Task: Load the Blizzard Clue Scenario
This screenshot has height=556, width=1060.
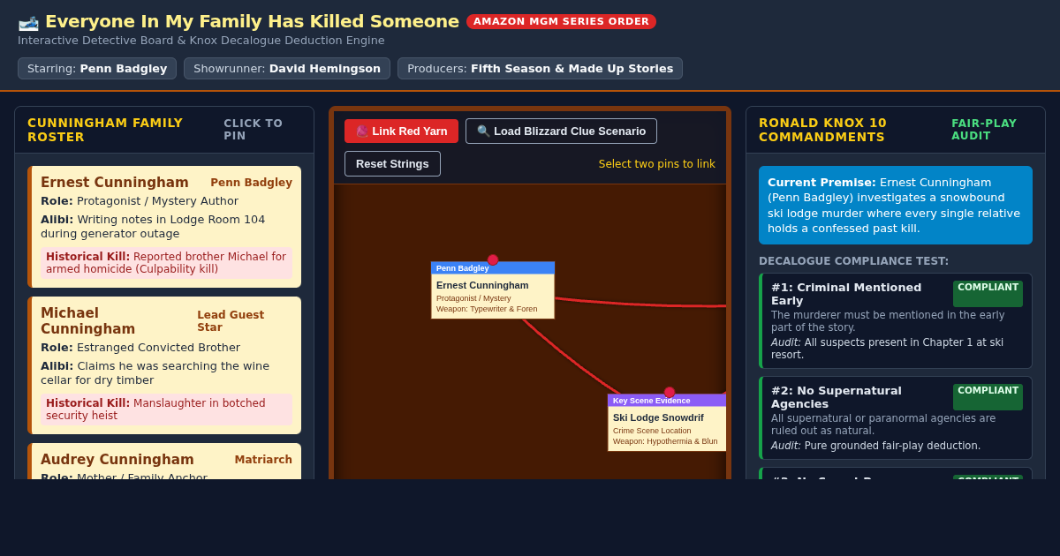Action: point(561,131)
